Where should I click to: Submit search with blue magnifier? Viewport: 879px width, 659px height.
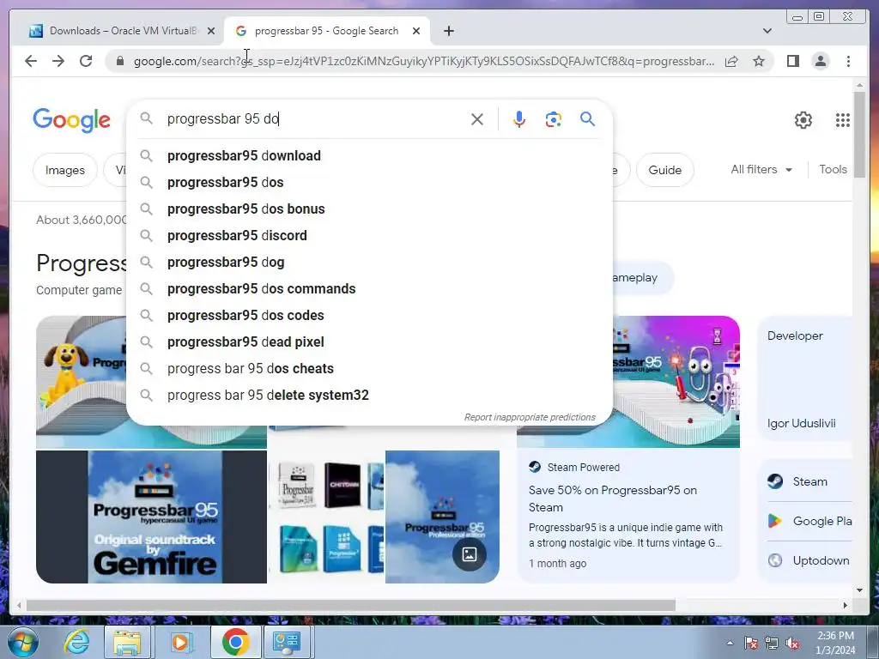[587, 118]
